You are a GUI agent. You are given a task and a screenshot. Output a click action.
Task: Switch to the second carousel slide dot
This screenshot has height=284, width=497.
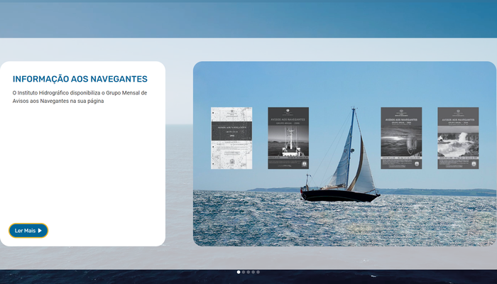tap(244, 272)
